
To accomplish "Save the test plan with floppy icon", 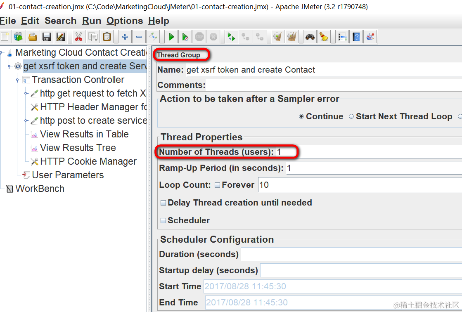I will [x=47, y=37].
